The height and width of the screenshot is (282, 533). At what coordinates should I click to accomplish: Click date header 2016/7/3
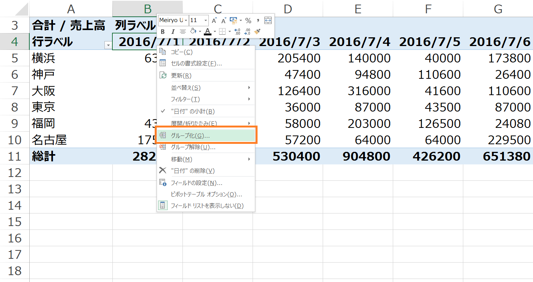pyautogui.click(x=290, y=42)
